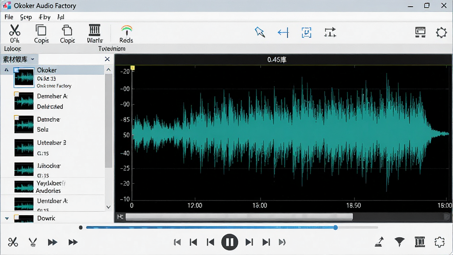
Task: Close the library panel with X
Action: (x=107, y=59)
